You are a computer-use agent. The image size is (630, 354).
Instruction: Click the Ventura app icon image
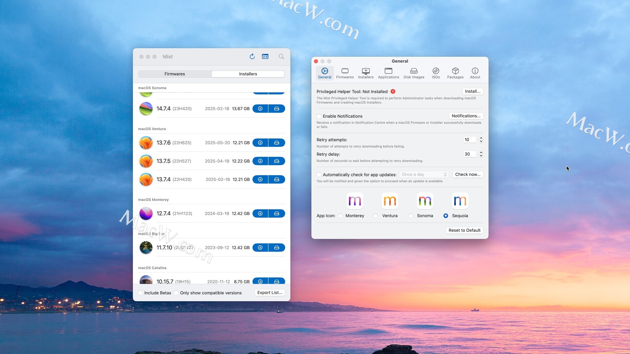[x=390, y=201]
